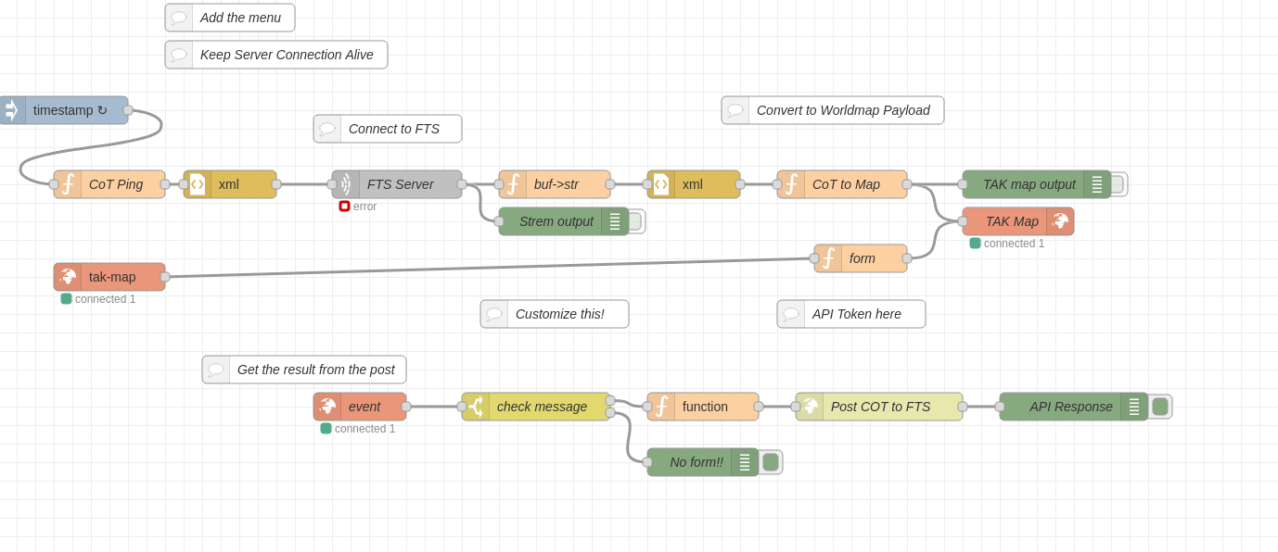
Task: Select the form function node
Action: click(x=861, y=258)
